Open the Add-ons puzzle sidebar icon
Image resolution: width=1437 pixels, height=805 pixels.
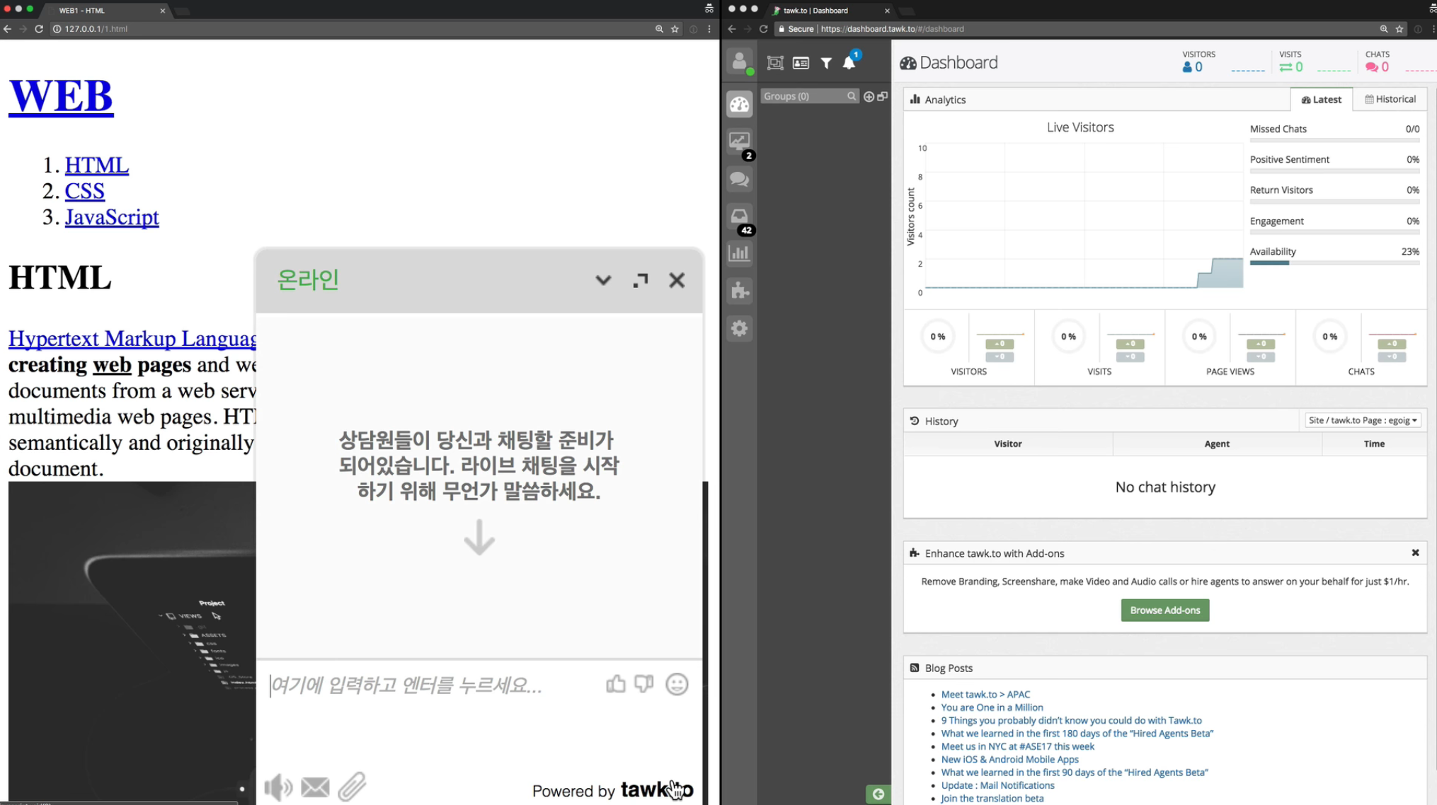[x=740, y=291]
